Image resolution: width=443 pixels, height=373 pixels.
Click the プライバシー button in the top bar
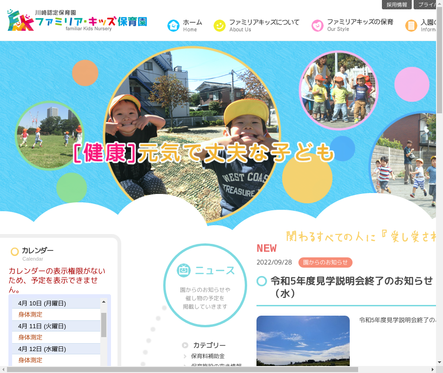425,5
